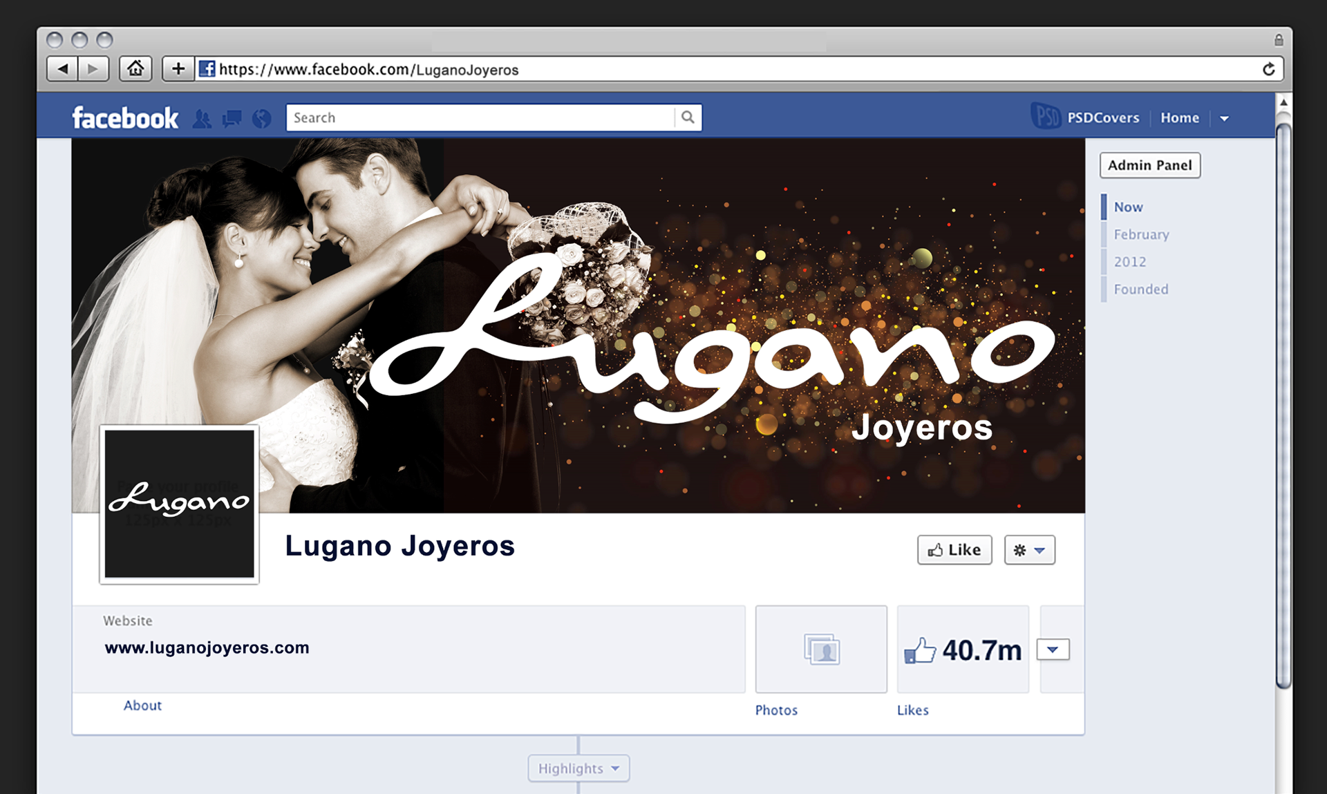
Task: Open the notifications globe icon
Action: 261,119
